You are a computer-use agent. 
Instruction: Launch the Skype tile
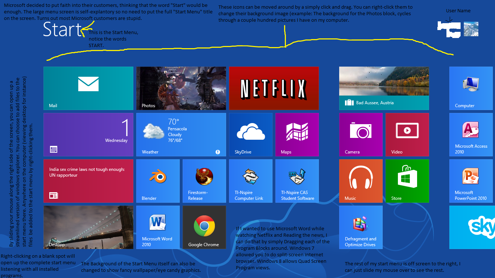pos(472,227)
